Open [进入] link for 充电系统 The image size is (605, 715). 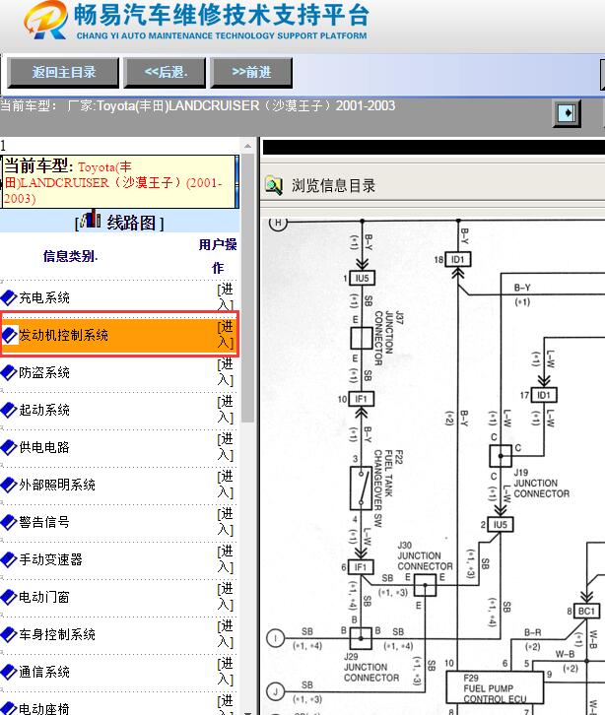pyautogui.click(x=226, y=296)
